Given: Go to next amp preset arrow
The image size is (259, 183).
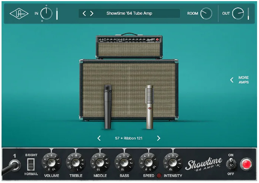Looking at the screenshot, I should [92, 13].
